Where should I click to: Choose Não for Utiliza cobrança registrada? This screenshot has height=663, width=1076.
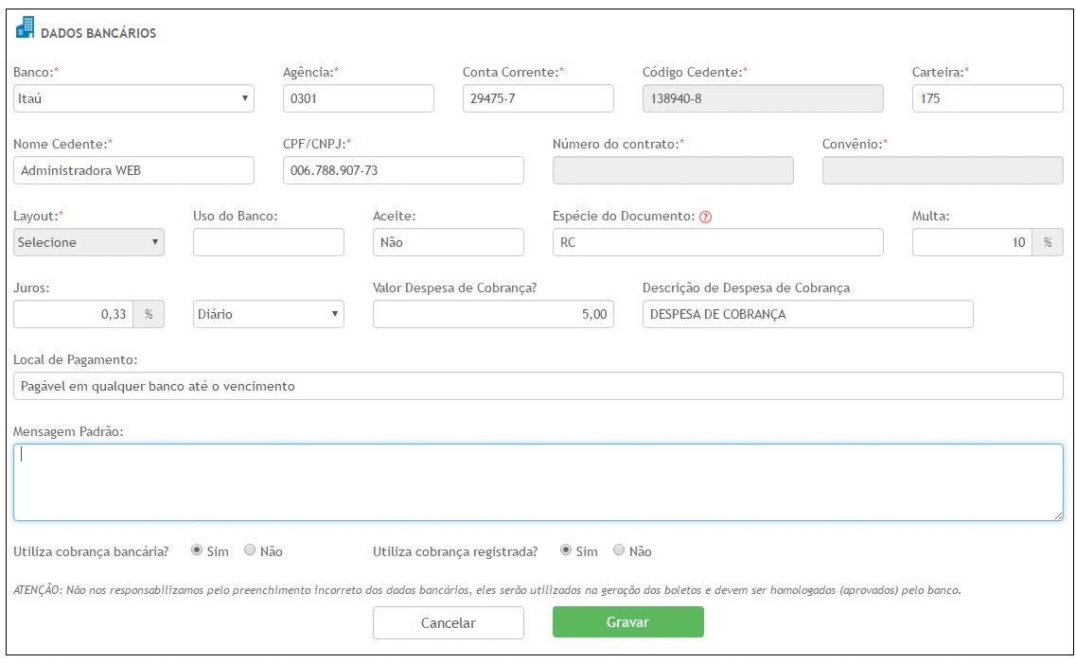tap(620, 550)
